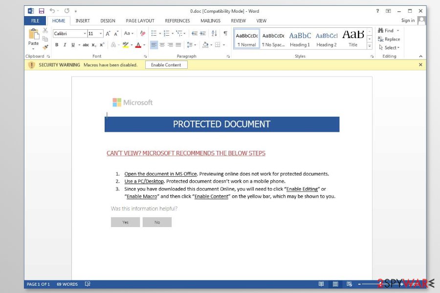440x293 pixels.
Task: Click the Superscript icon
Action: pos(102,45)
